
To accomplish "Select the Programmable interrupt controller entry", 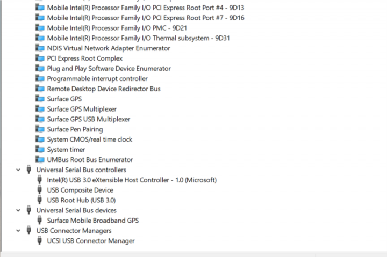I will coord(97,79).
